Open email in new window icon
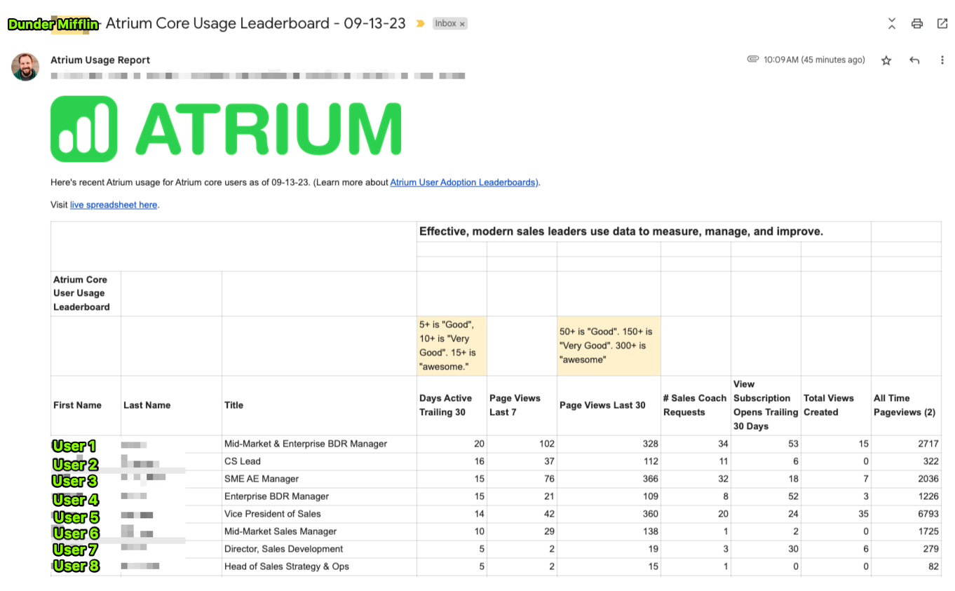 (x=942, y=24)
